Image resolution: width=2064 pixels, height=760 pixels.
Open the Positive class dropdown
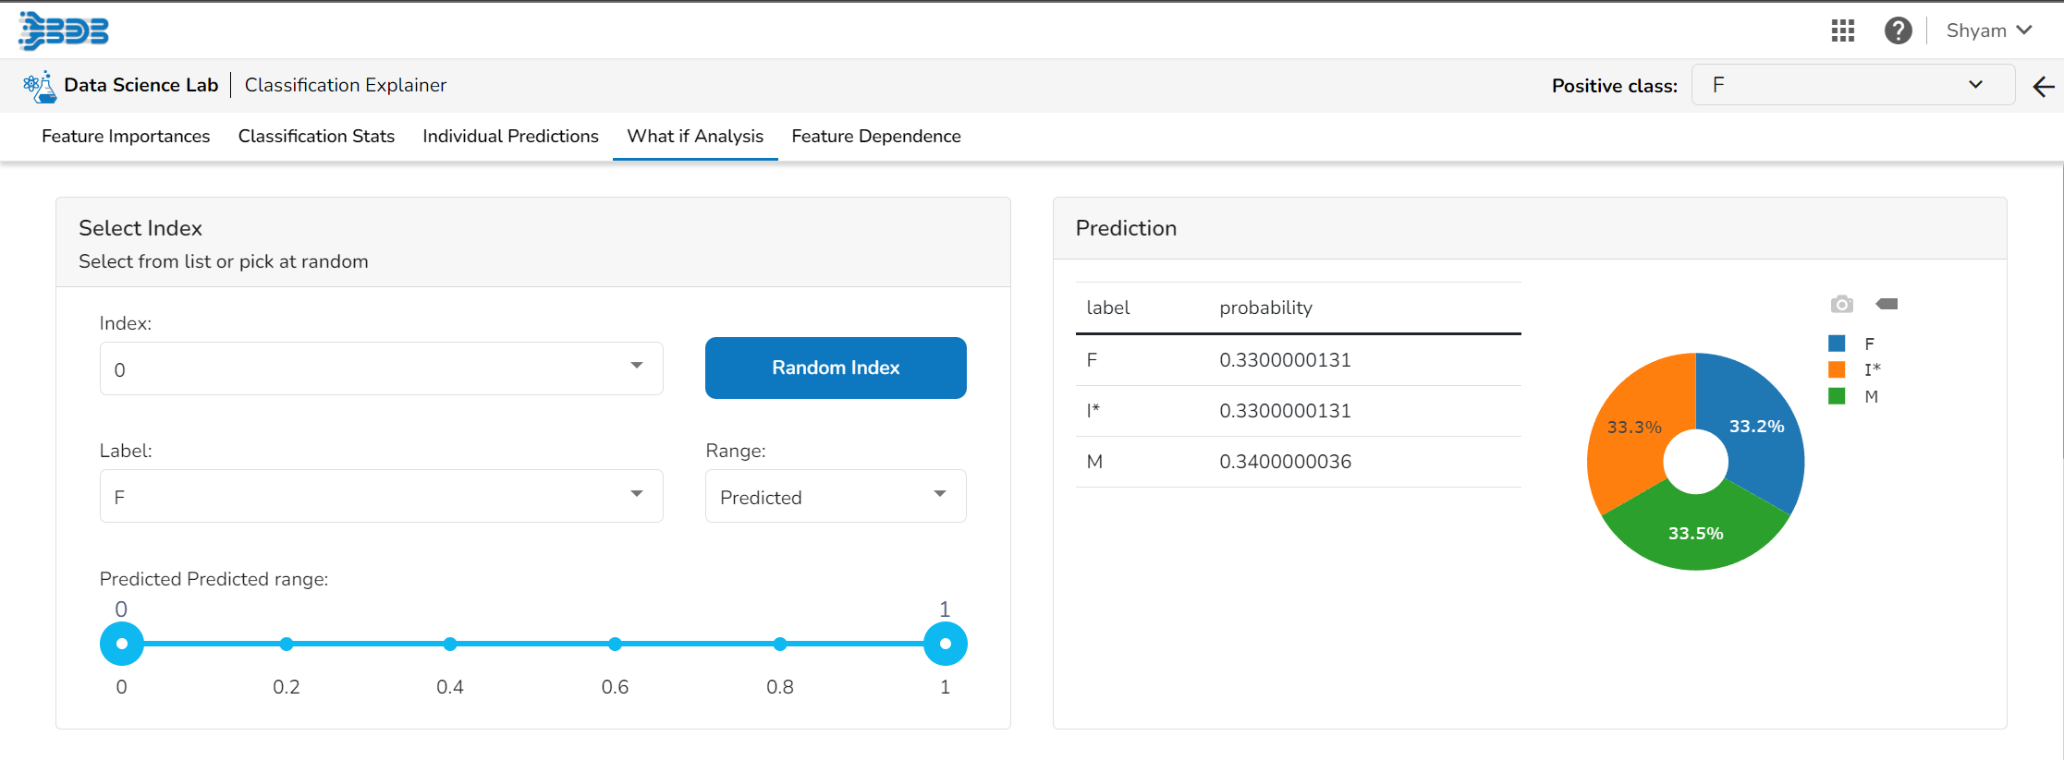[1852, 85]
